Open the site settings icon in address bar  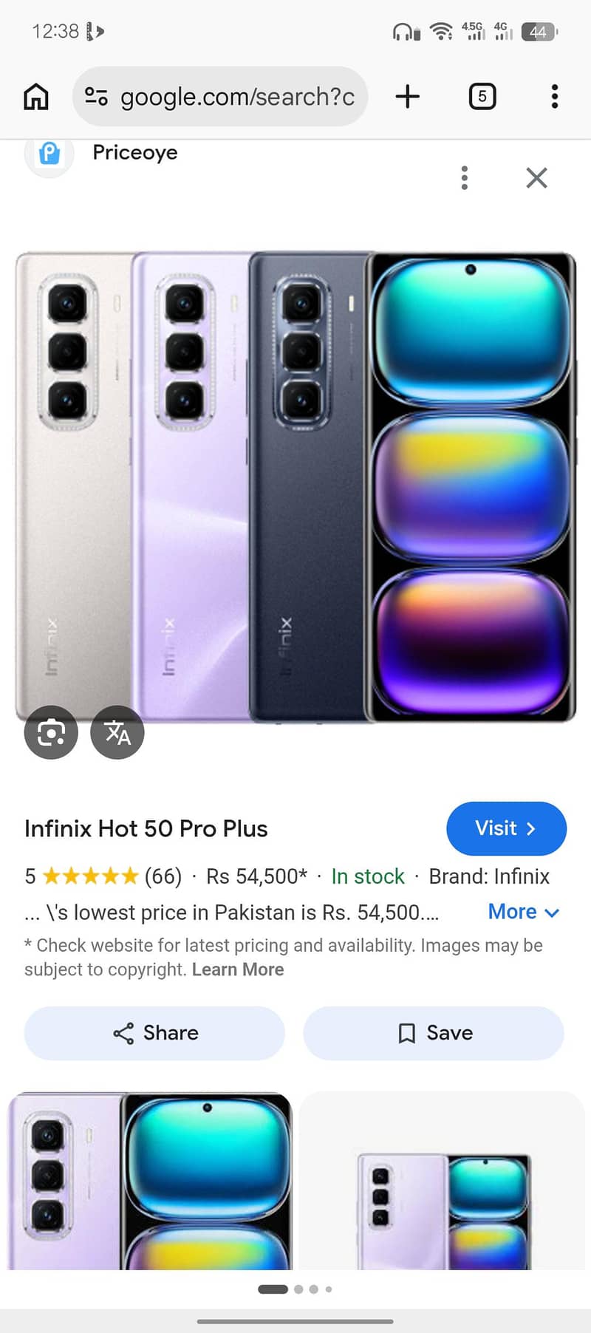(96, 96)
